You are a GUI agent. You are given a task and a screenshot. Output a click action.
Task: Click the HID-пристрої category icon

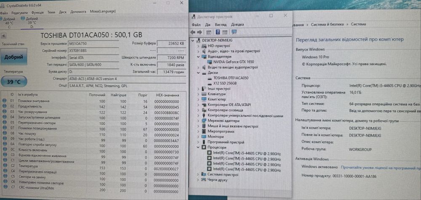pyautogui.click(x=205, y=46)
